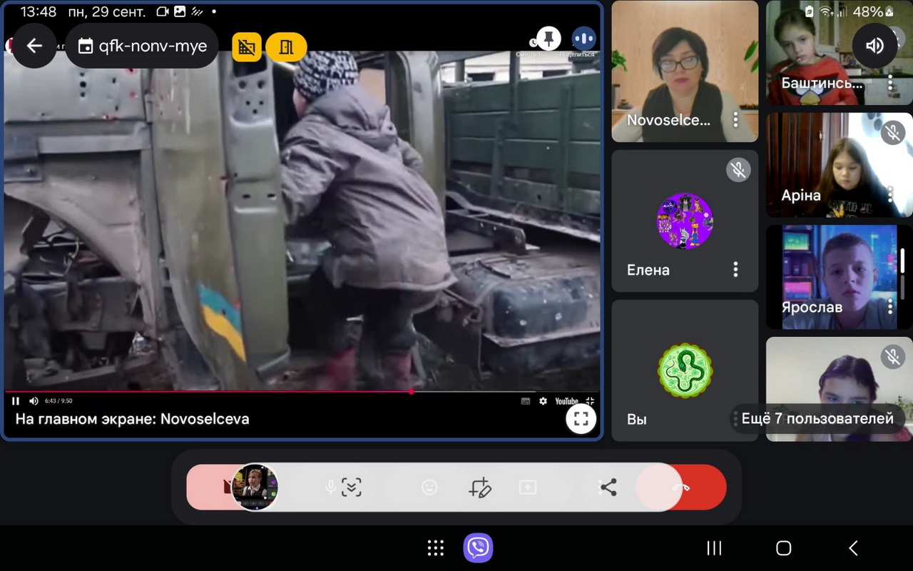Pause the shared YouTube video
This screenshot has height=571, width=913.
point(16,401)
